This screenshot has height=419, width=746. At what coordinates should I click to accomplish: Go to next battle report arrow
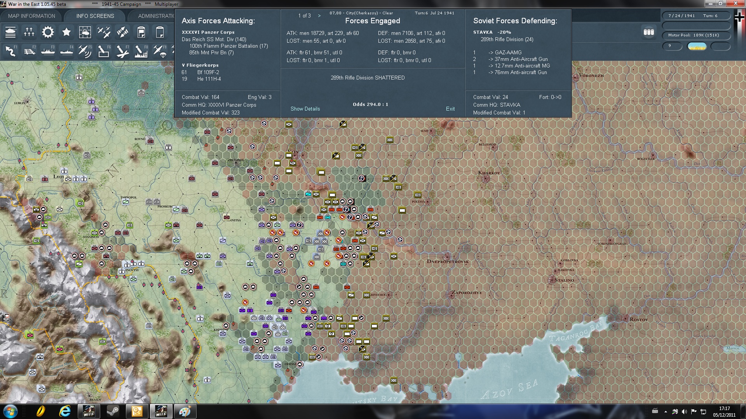click(x=319, y=16)
